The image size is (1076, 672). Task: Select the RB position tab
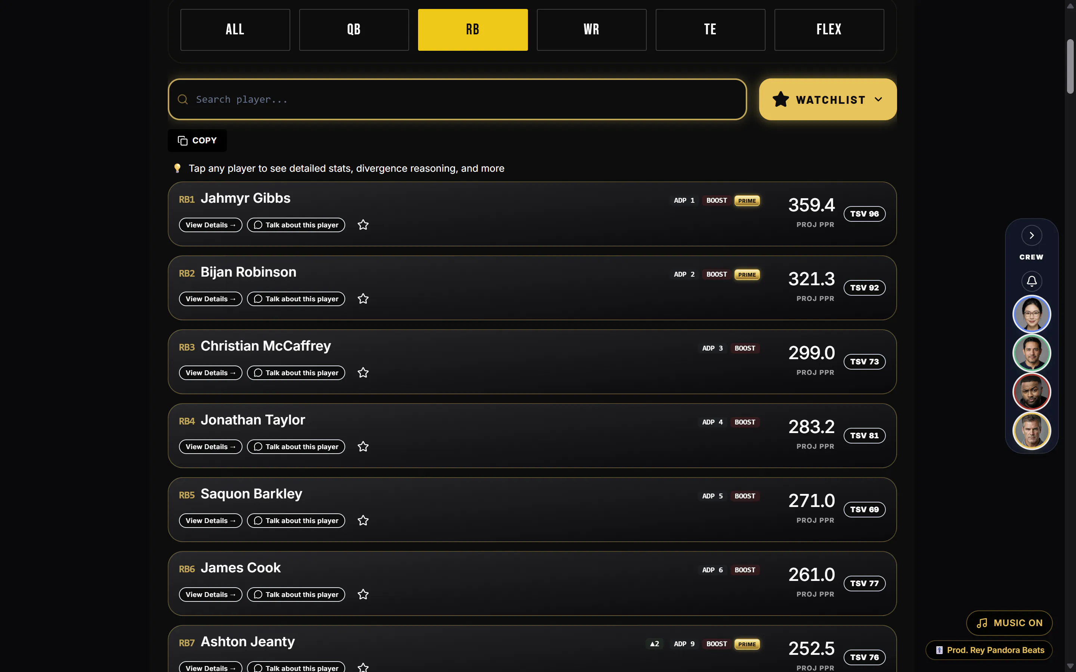coord(473,30)
